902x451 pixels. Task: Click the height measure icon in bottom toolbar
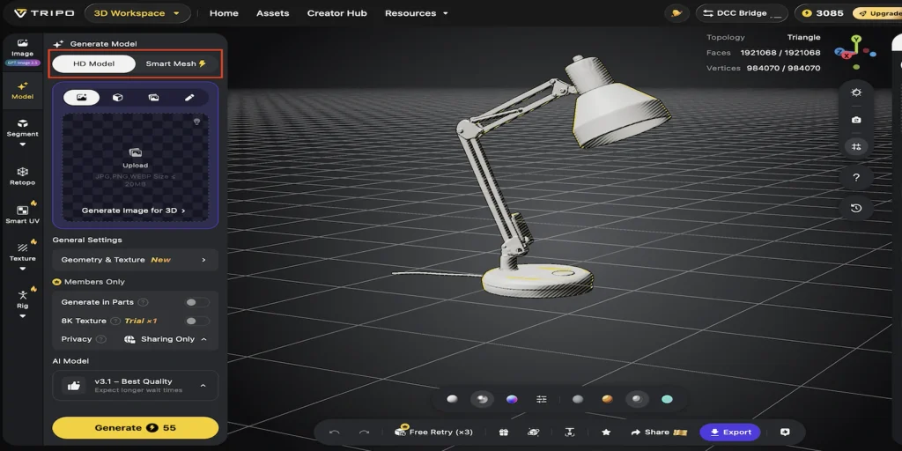[570, 432]
